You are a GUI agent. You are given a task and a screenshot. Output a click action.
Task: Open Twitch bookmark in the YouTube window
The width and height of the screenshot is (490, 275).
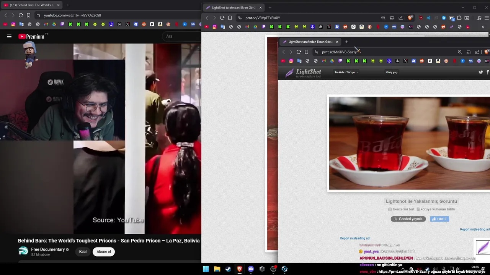coord(62,24)
